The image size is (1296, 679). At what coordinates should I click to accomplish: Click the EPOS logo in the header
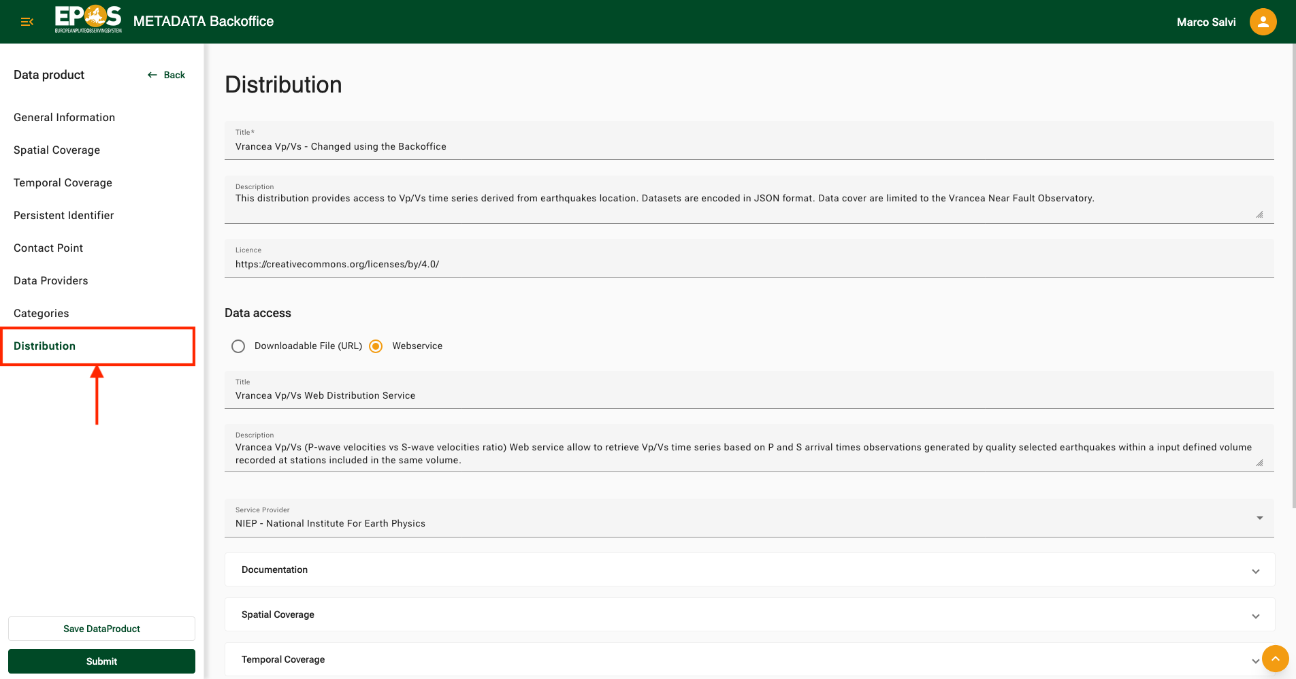[x=88, y=20]
